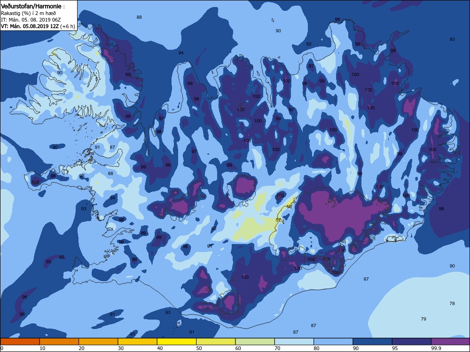Click the 80–90 medium blue legend swatch

[333, 342]
